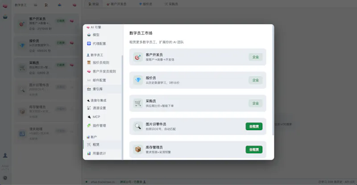Click 拍照识OE号，自动匹配 description
This screenshot has height=185, width=357.
tap(161, 129)
